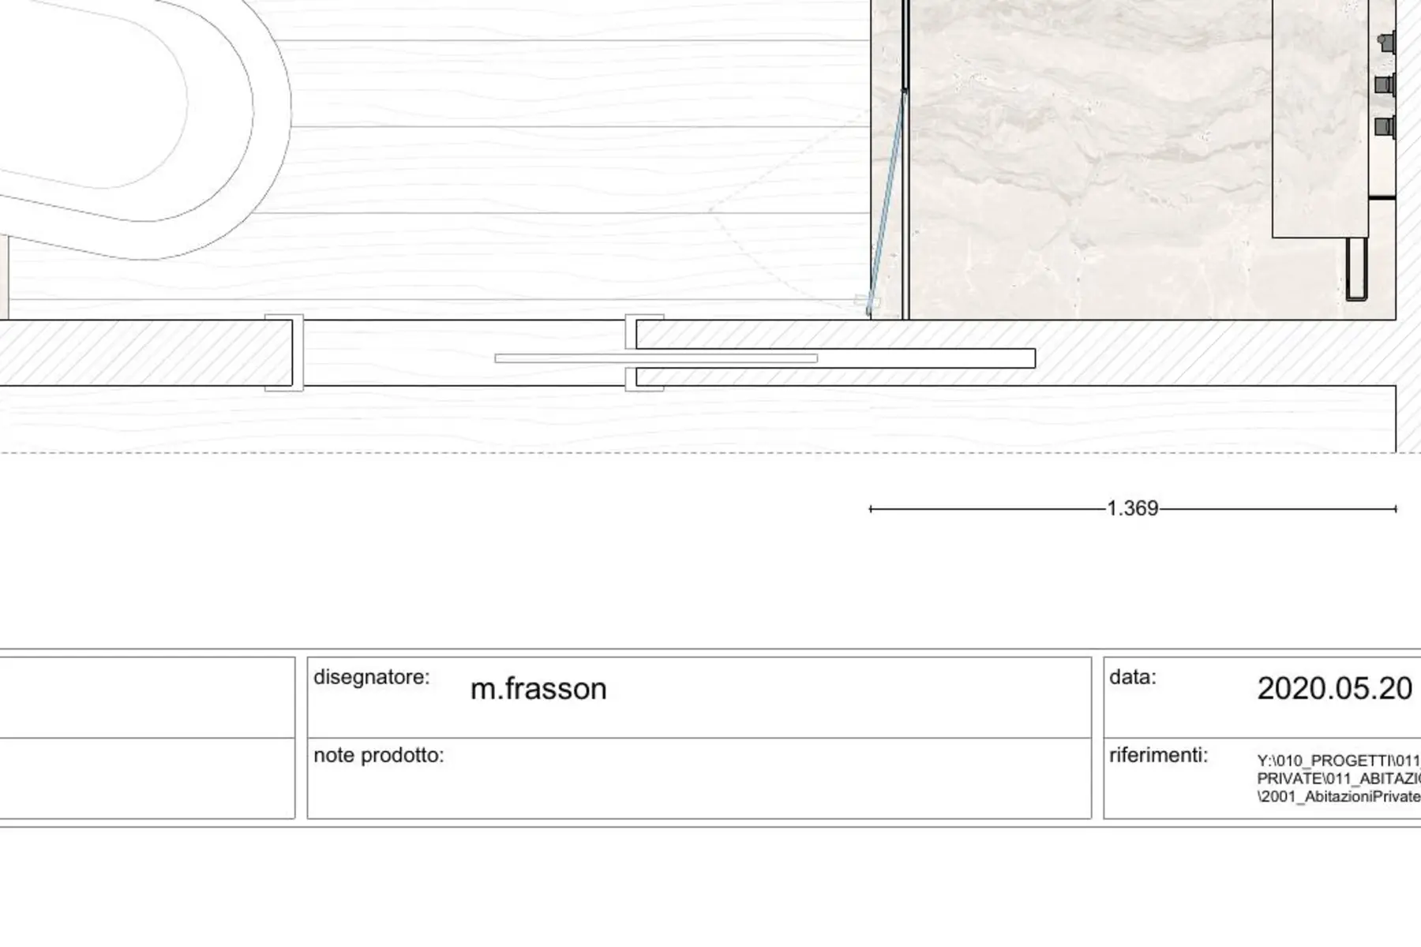Click the sliding pocket door panel

pos(656,358)
